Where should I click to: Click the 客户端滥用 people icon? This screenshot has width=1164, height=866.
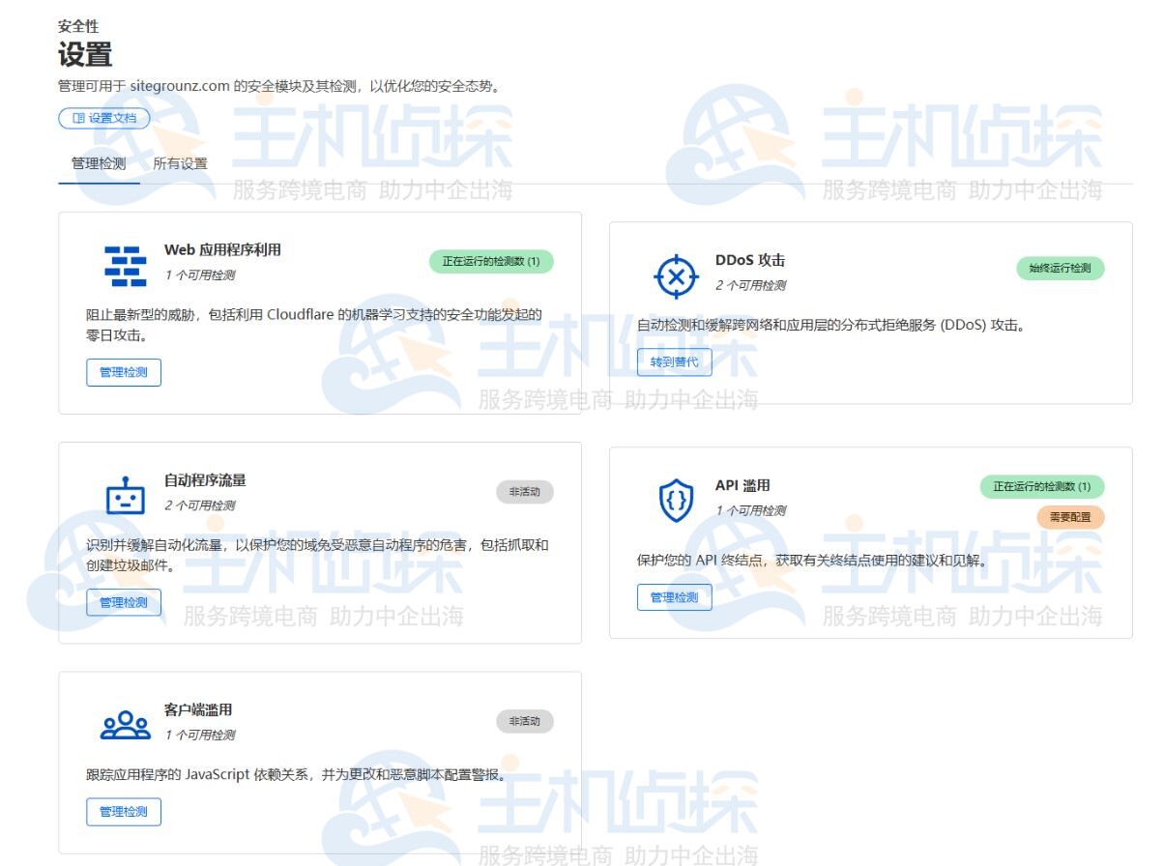click(125, 725)
